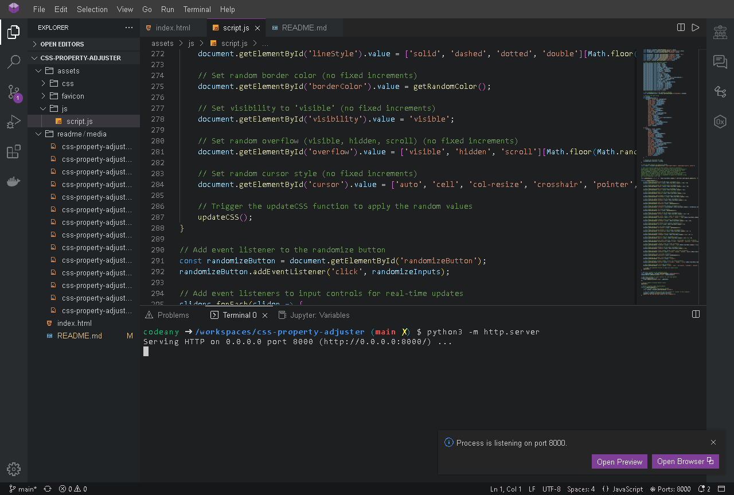Expand the css folder in Explorer
The image size is (734, 495).
[x=52, y=83]
